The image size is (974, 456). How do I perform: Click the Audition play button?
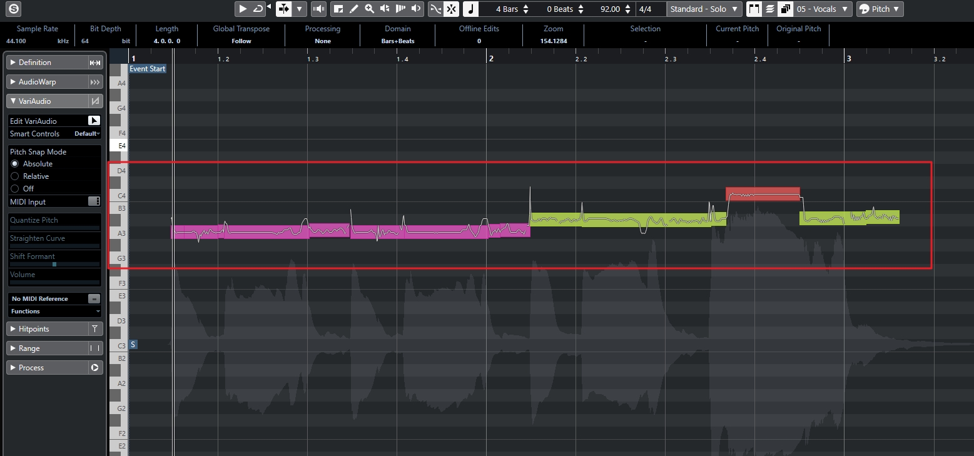pyautogui.click(x=243, y=9)
